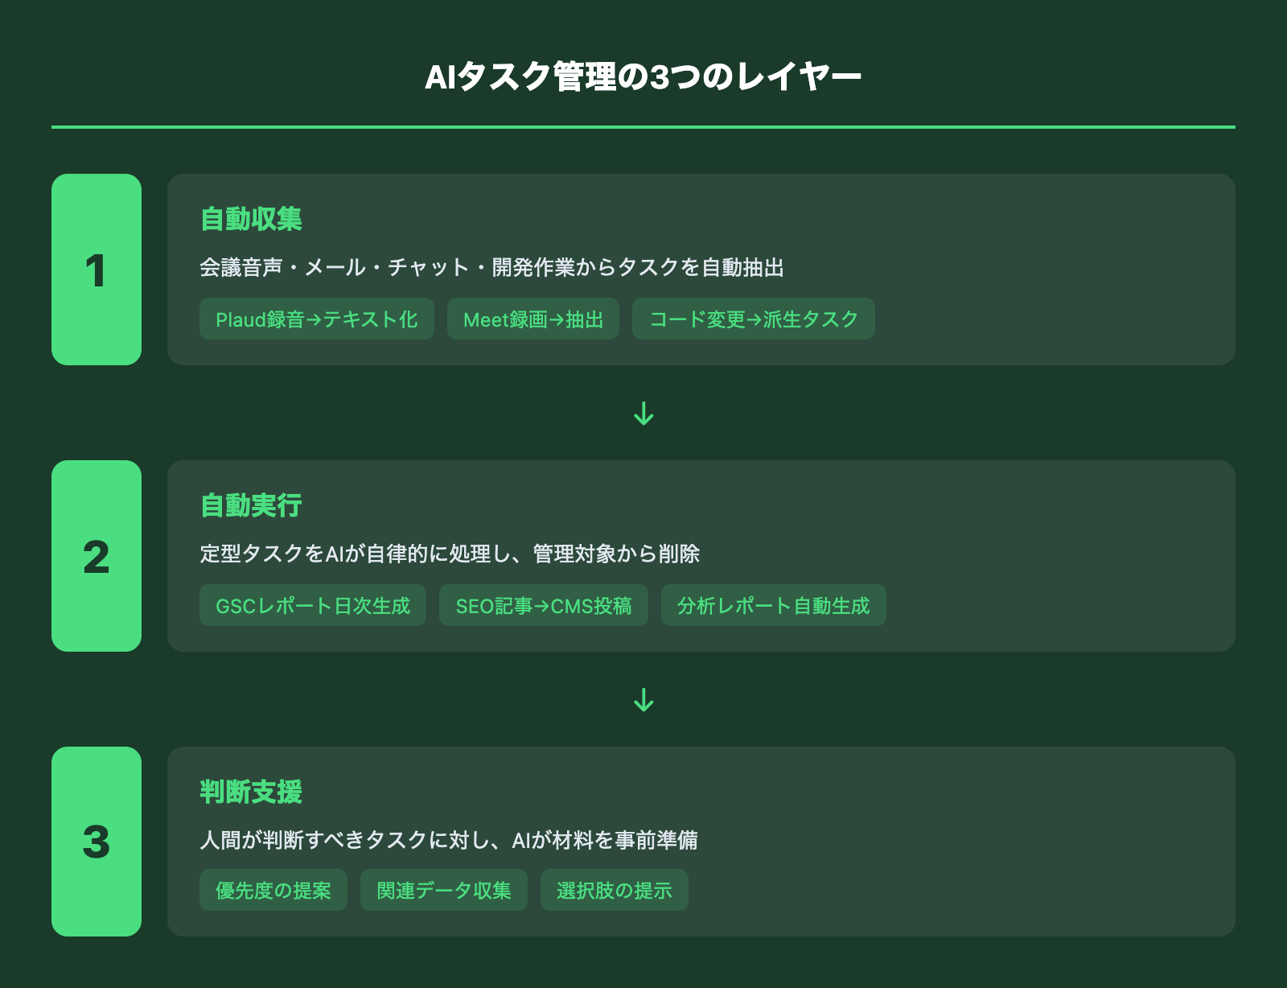Click the 定型タスクをAIが自律的に処理 description text

click(x=450, y=554)
